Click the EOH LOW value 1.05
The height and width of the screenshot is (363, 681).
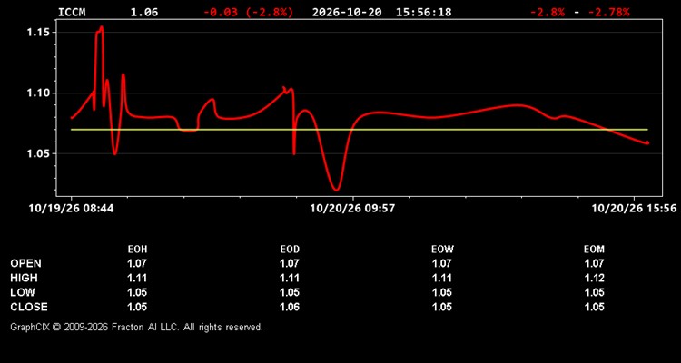[137, 292]
